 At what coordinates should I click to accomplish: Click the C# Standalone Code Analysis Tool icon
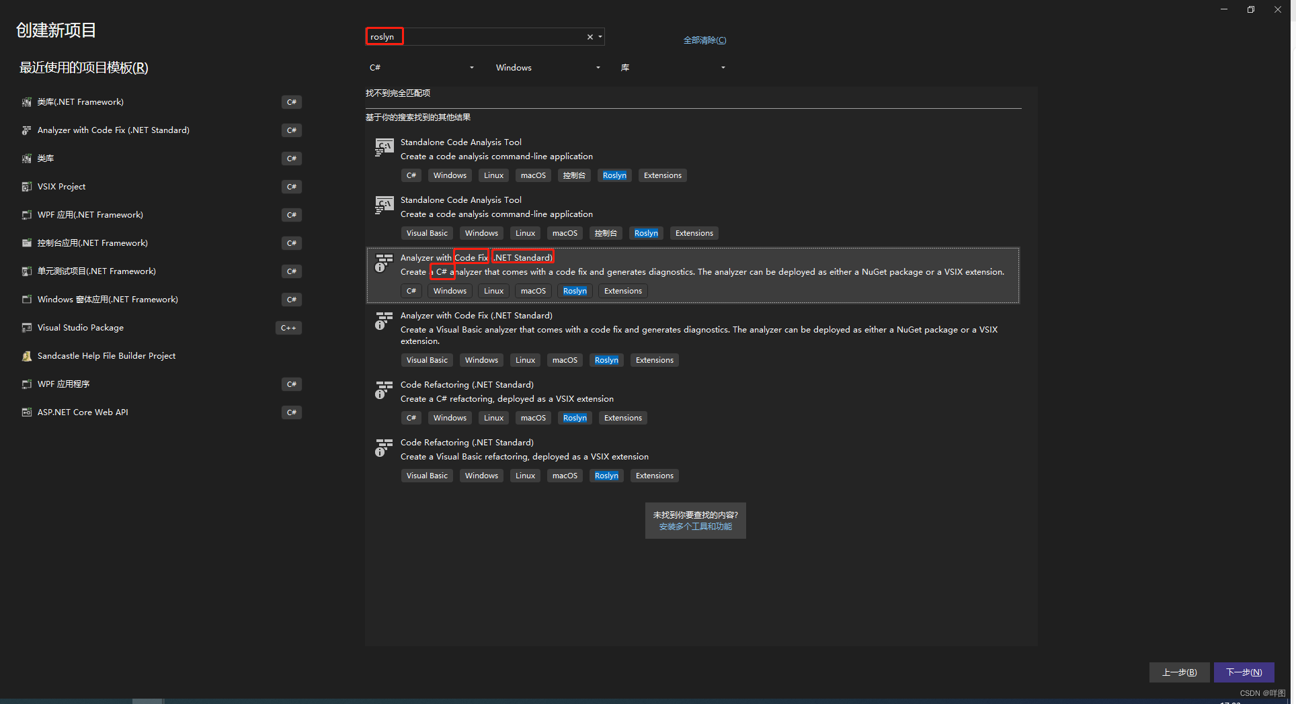(384, 148)
